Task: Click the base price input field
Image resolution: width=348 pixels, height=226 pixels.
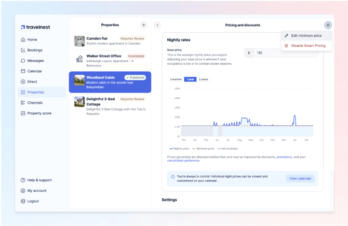Action: 286,53
